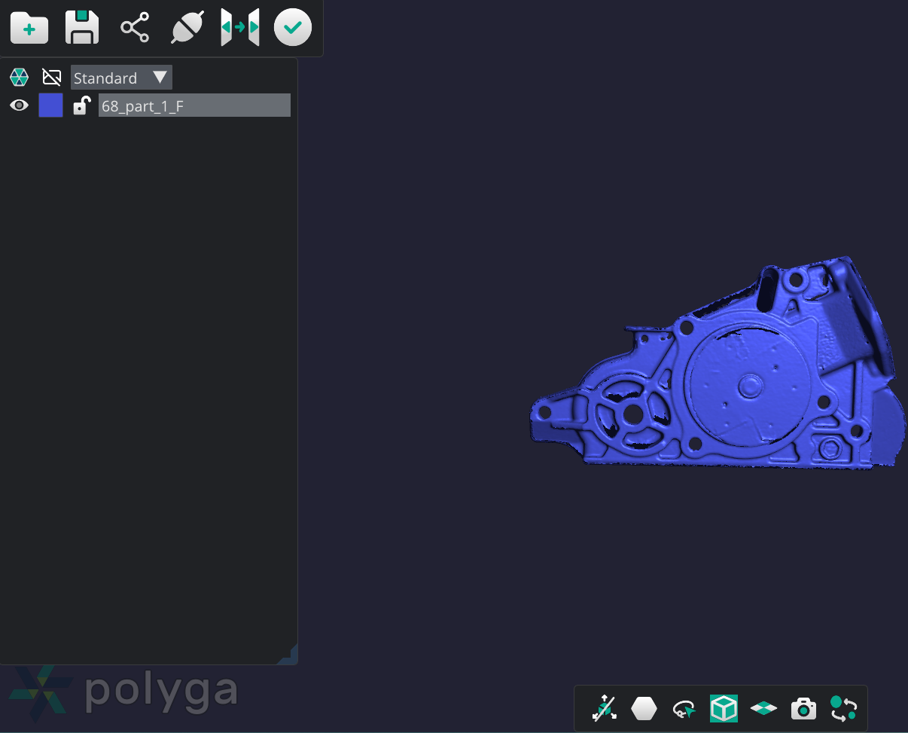Save the project using the save icon

click(81, 27)
